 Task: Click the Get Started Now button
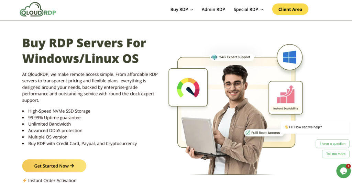[x=54, y=166]
